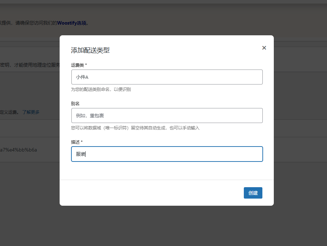Click the 运费类 field label
Screen dimensions: 327x246
76,65
